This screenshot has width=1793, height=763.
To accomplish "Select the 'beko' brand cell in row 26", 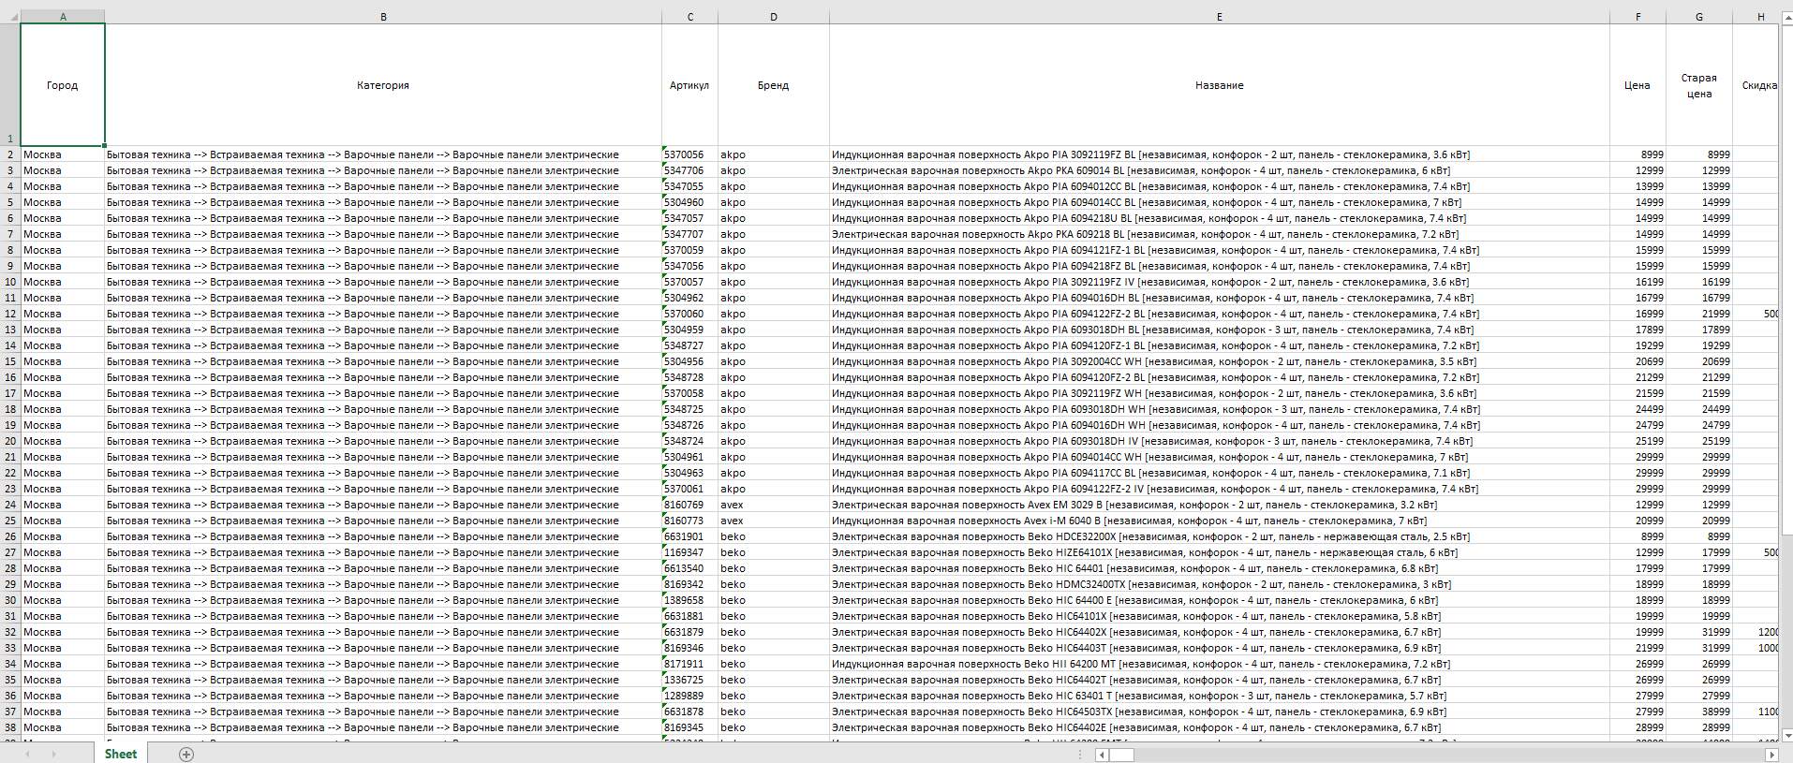I will (x=774, y=536).
